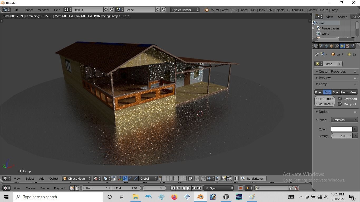360x202 pixels.
Task: Open File Explorer from the Windows taskbar
Action: tap(135, 197)
